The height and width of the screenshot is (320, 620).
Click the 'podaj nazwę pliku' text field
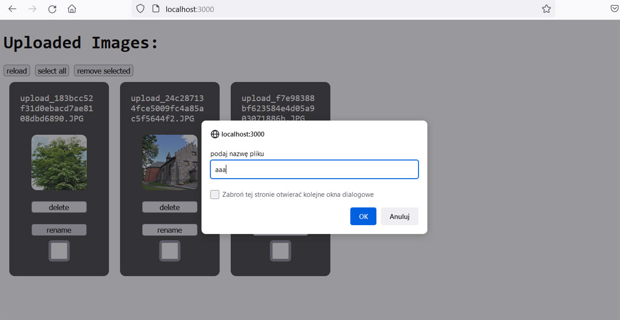(314, 170)
